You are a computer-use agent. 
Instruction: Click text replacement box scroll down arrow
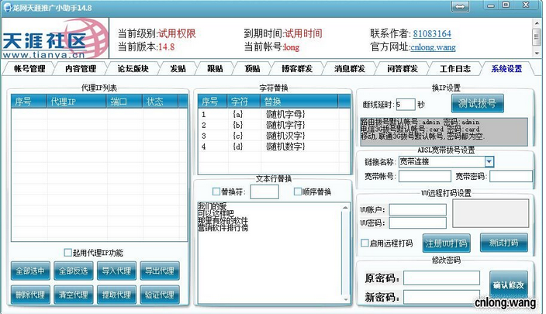pos(345,299)
